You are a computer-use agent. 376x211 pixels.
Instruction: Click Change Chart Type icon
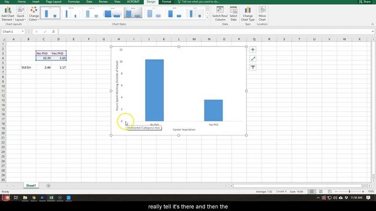coord(248,14)
